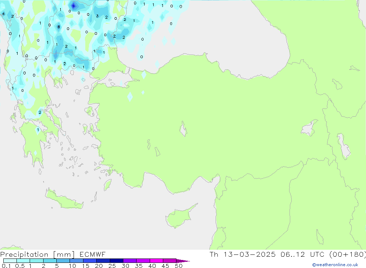Click the 10–15 mm blue legend swatch

(76, 261)
